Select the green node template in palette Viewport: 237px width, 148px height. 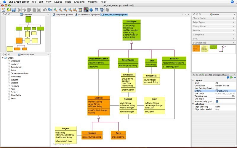tap(213, 47)
